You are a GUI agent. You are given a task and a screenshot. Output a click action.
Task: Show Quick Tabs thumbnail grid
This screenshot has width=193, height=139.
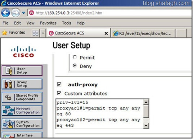coord(35,33)
